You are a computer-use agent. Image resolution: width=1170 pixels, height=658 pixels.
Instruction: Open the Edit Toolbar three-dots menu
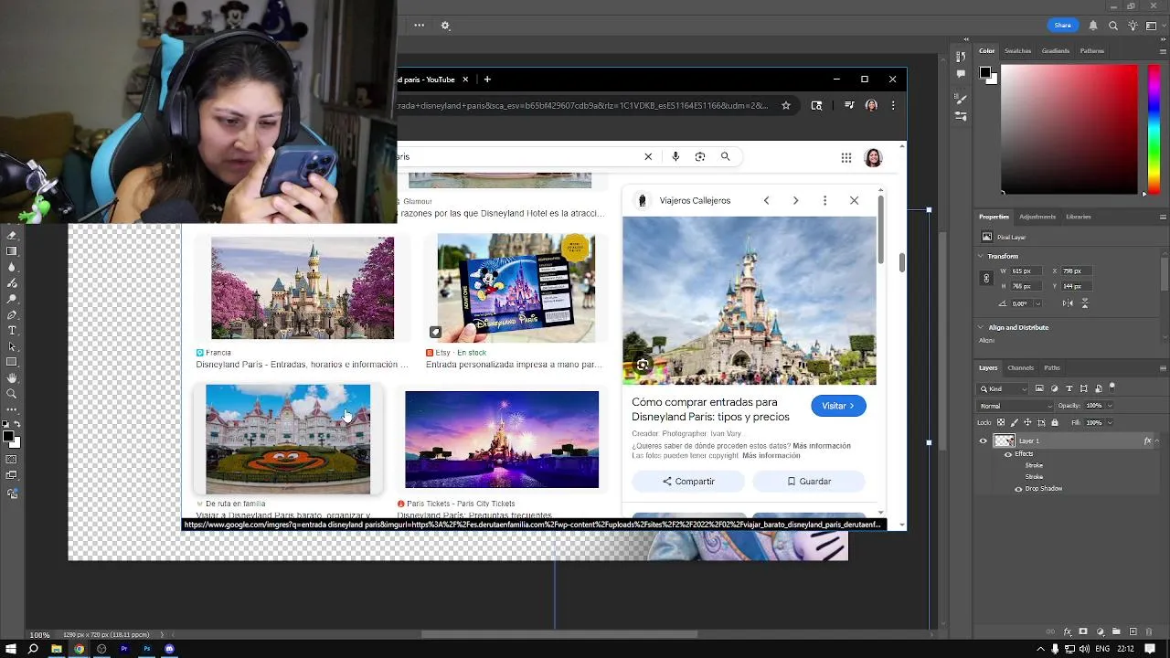pos(12,409)
